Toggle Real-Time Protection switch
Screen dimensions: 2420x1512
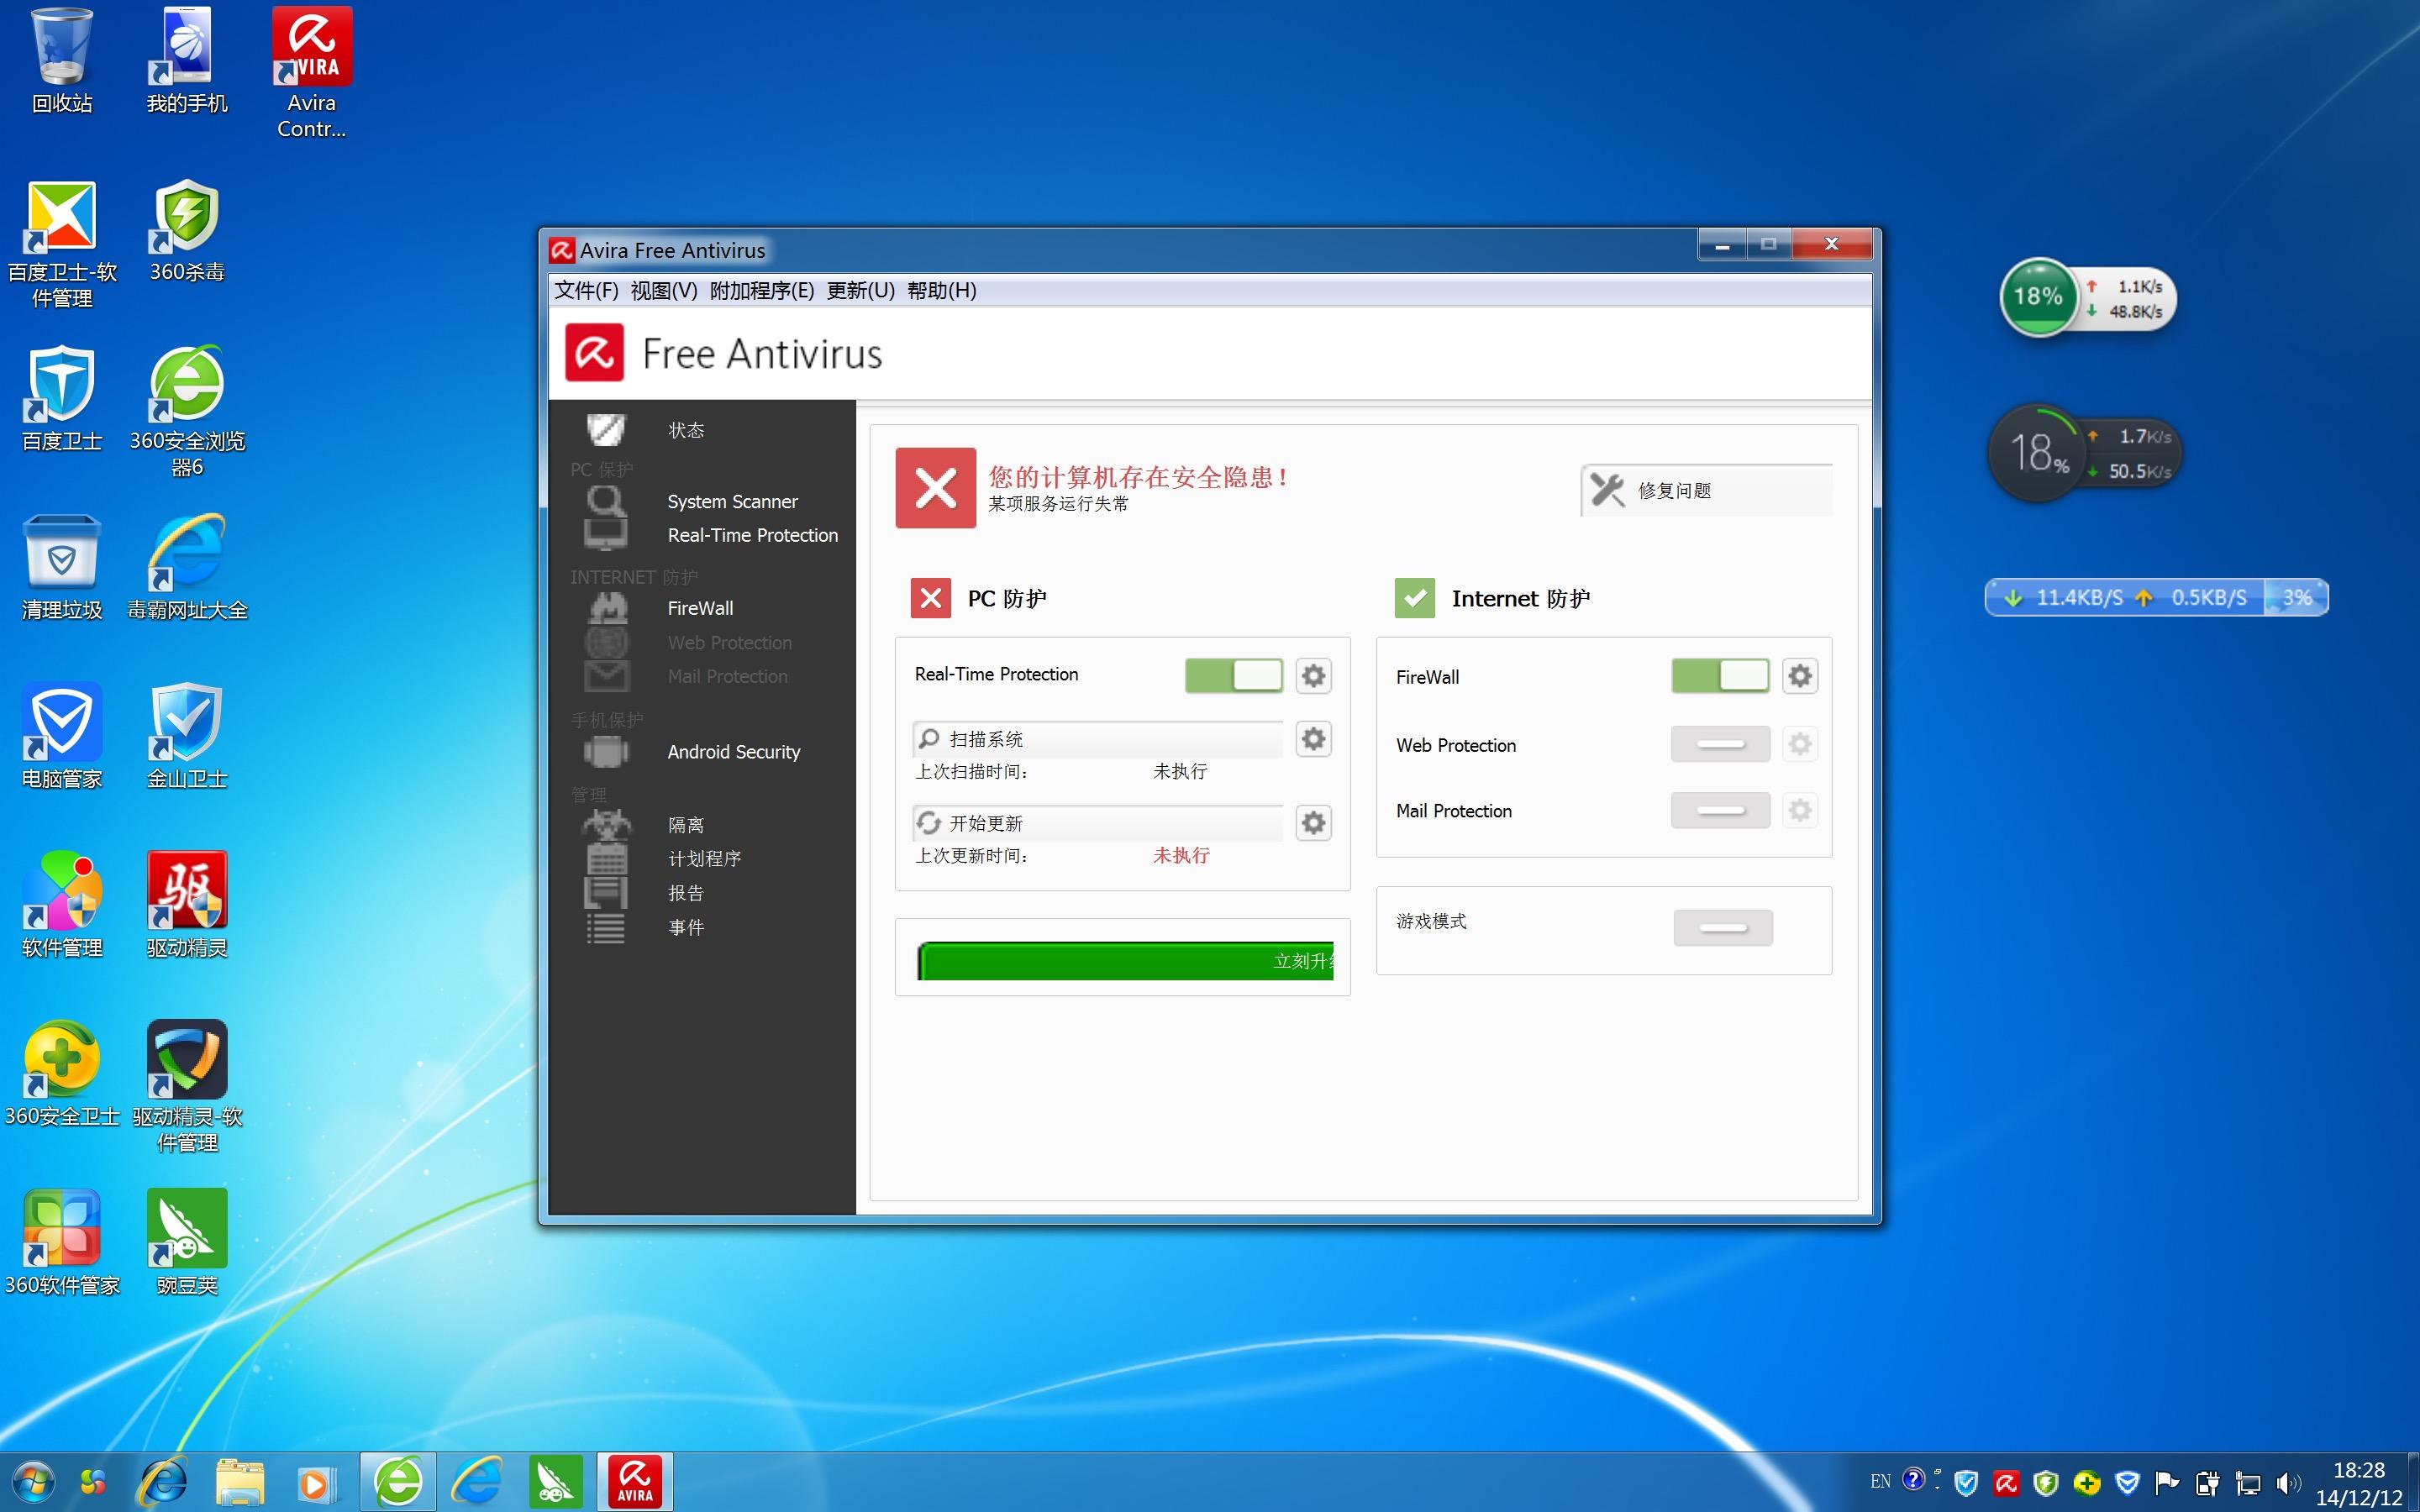tap(1234, 675)
